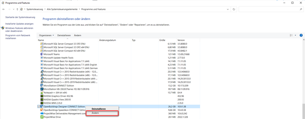Open the view options dropdown arrow
Screen dimensions: 305x119
pyautogui.click(x=295, y=35)
